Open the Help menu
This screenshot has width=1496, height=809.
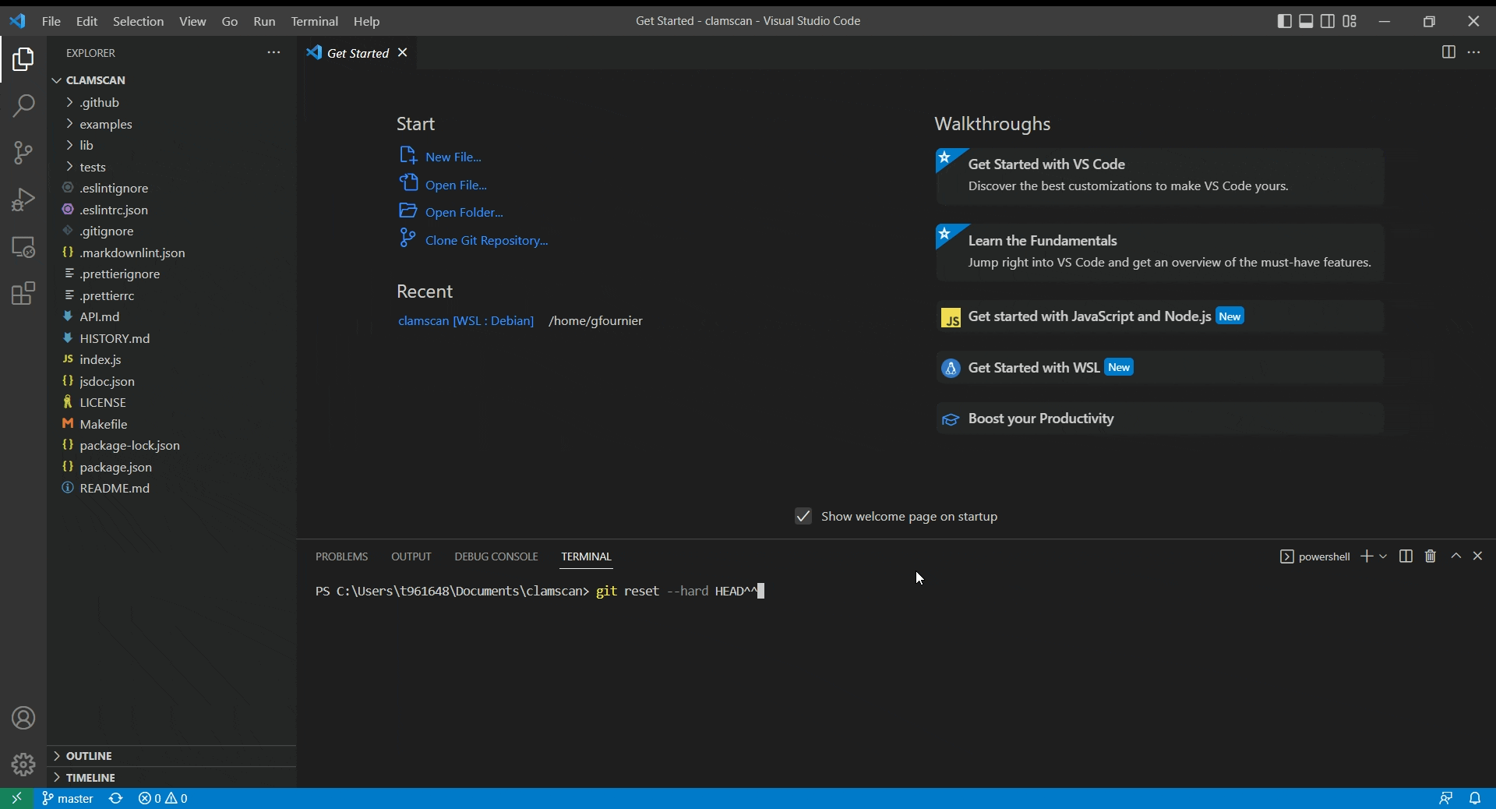tap(366, 21)
